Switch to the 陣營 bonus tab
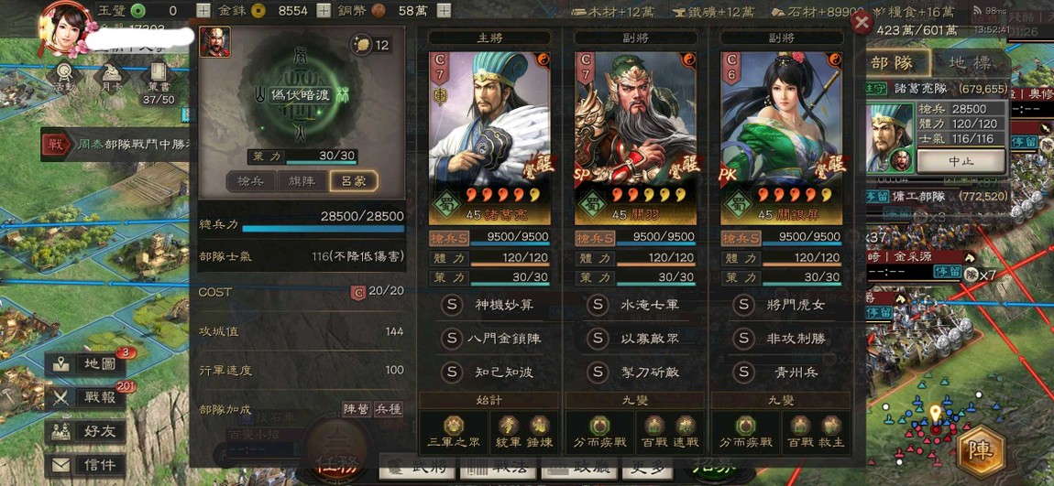The image size is (1054, 486). coord(357,409)
